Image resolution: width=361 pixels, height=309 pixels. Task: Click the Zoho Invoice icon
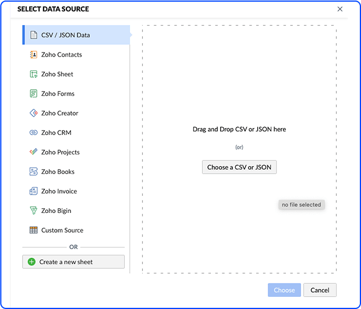point(34,191)
